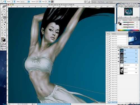Switch to the Layers tab

pos(120,47)
